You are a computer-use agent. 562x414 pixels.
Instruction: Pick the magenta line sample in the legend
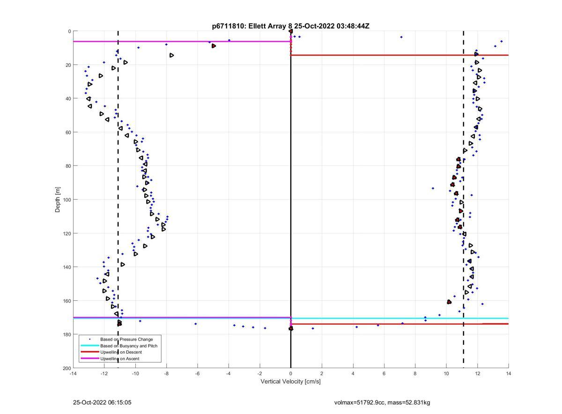[89, 359]
